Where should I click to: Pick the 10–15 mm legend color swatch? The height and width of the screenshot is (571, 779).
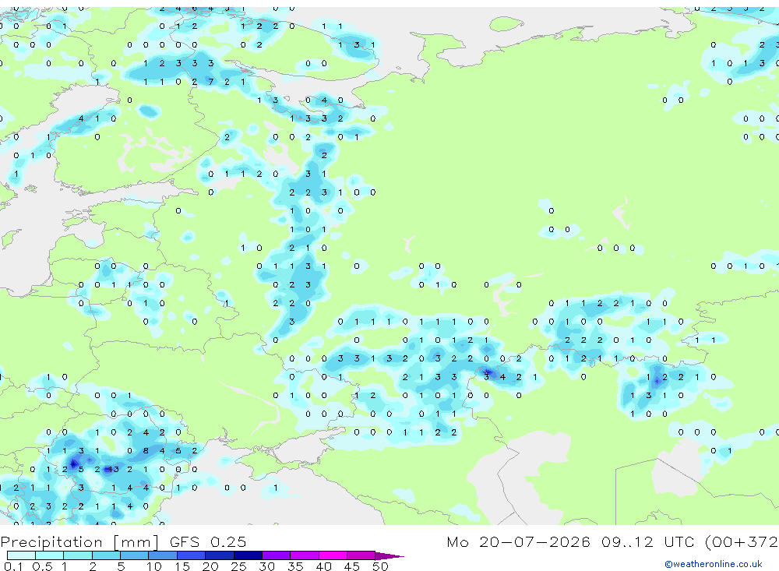point(163,555)
